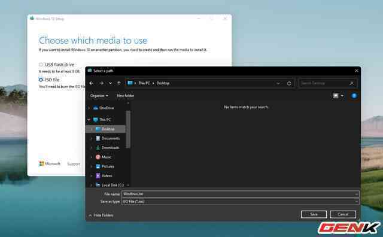This screenshot has width=383, height=237.
Task: Click the OneDrive cloud icon
Action: pos(96,108)
